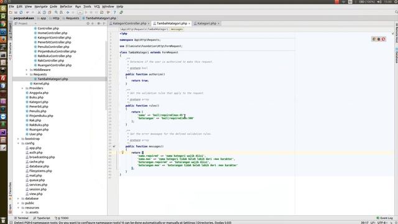Expand the Middleware folder arrow
This screenshot has width=398, height=224.
click(x=27, y=70)
